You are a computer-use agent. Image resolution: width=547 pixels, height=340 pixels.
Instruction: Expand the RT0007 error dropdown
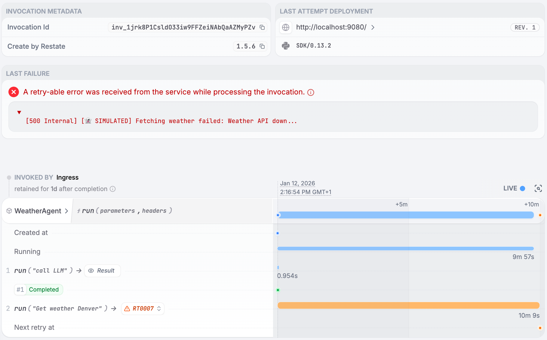[143, 309]
